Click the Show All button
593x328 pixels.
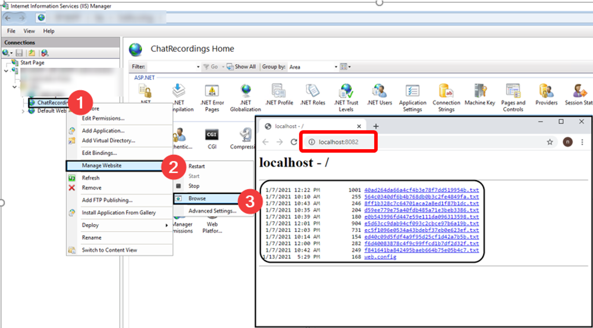point(242,67)
